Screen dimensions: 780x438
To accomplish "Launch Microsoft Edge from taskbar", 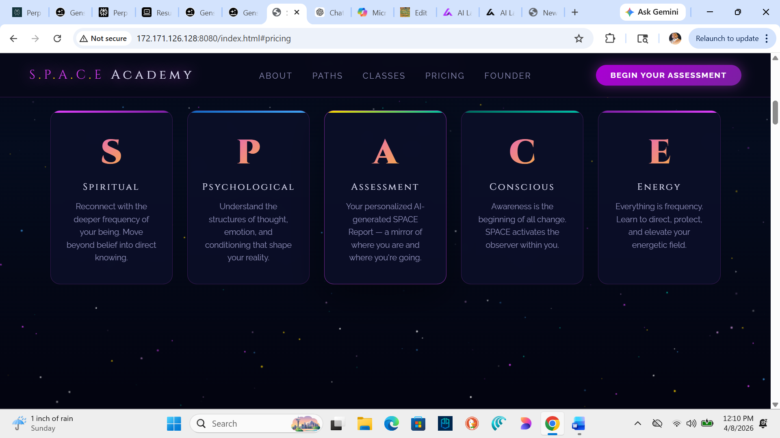I will pos(391,424).
